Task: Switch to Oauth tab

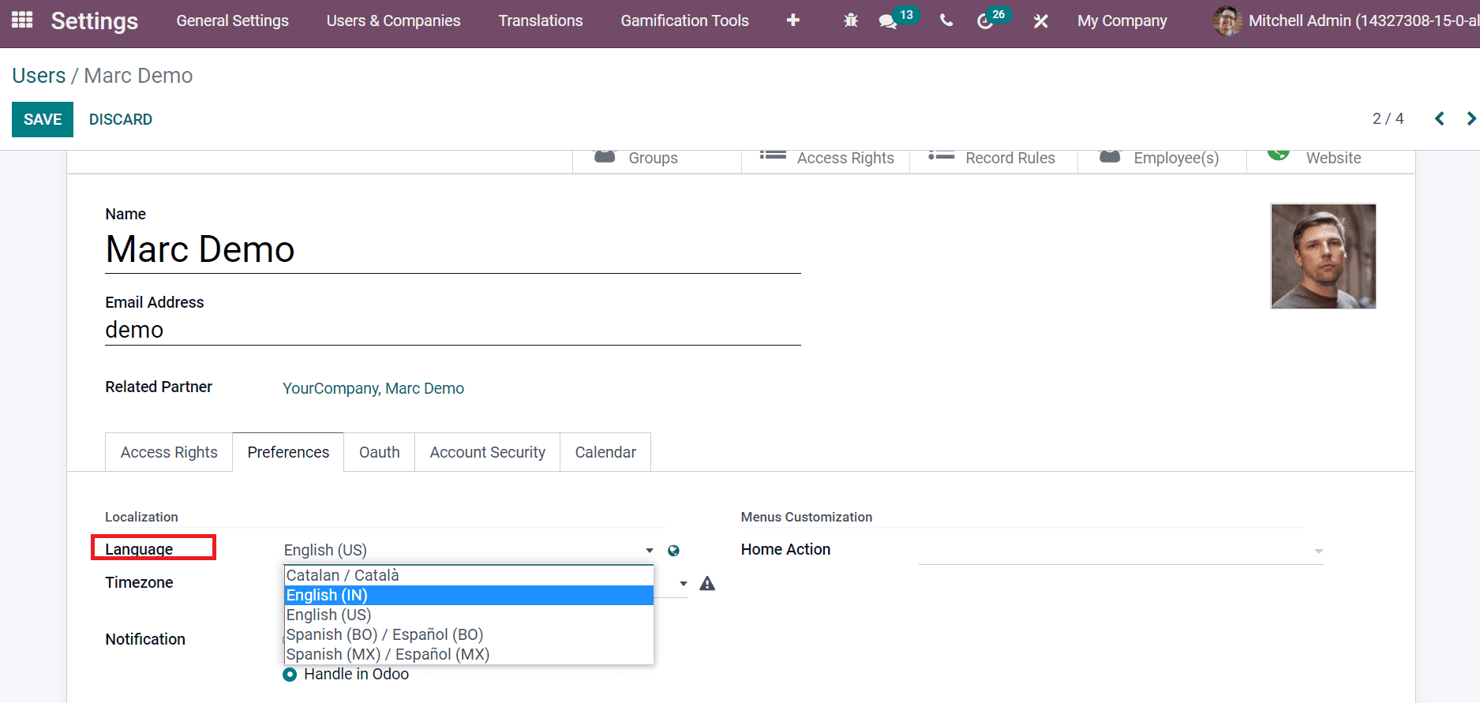Action: (380, 452)
